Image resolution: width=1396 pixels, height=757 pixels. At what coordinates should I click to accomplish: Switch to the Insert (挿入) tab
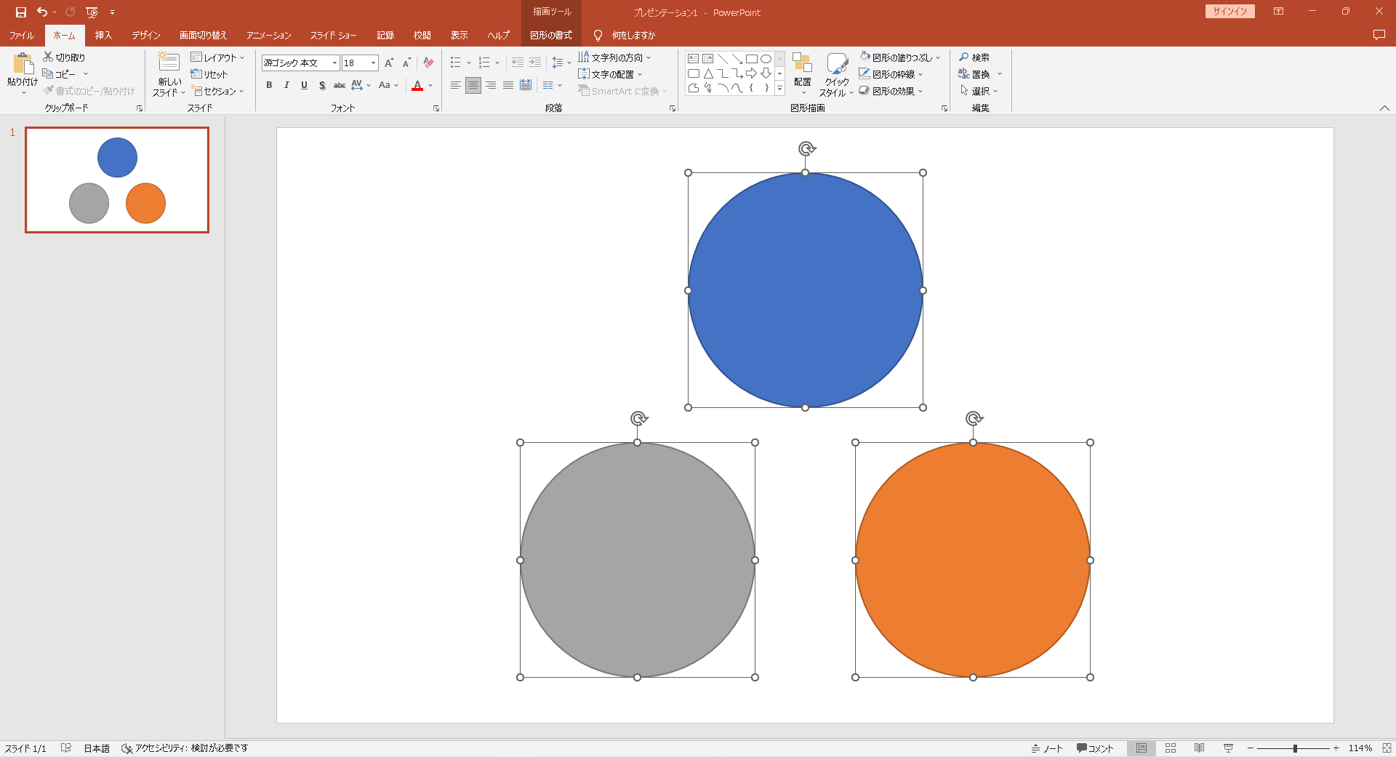click(103, 35)
